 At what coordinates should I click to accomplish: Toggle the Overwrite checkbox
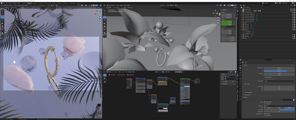pyautogui.click(x=264, y=114)
